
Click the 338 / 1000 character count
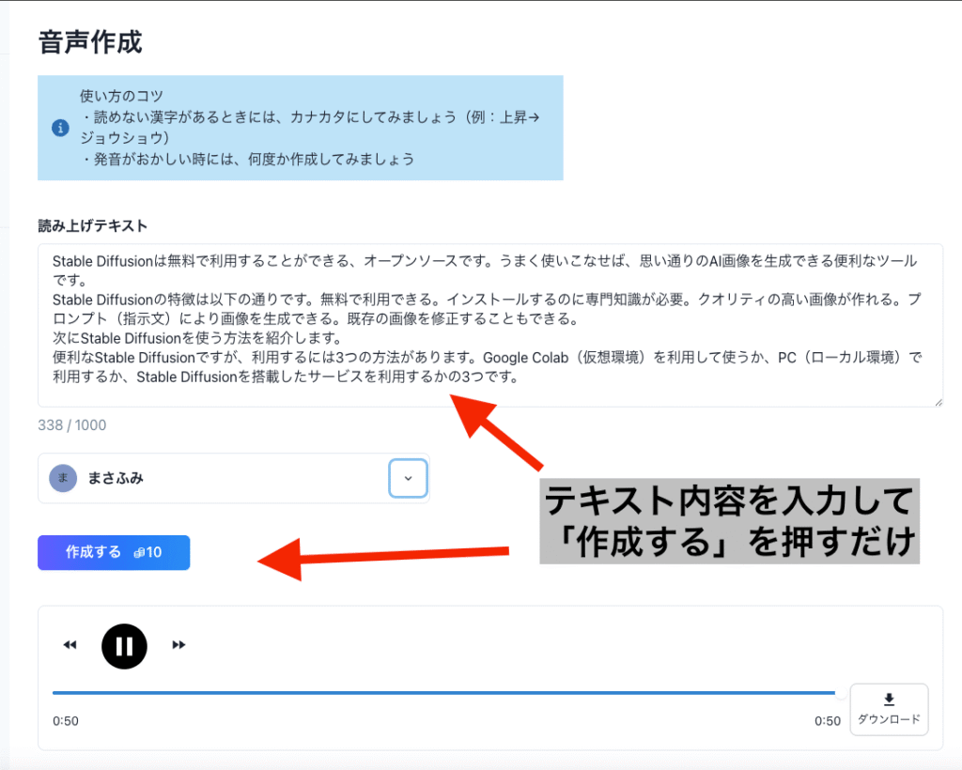point(71,424)
